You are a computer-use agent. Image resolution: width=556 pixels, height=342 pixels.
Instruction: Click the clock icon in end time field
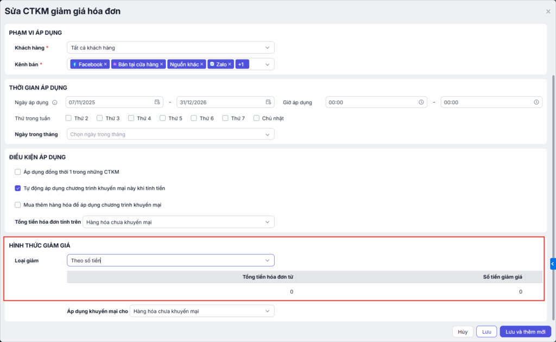[x=536, y=102]
